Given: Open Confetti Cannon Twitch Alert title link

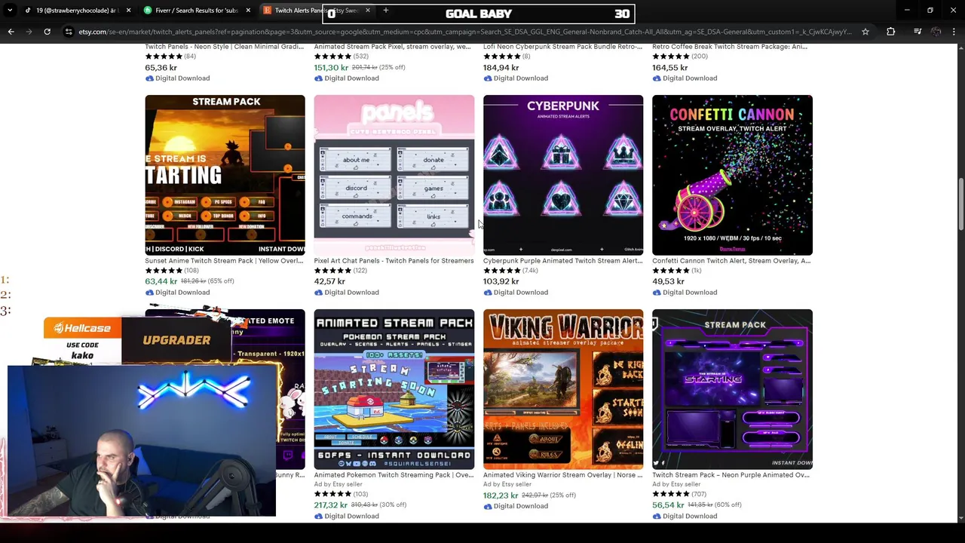Looking at the screenshot, I should [731, 261].
